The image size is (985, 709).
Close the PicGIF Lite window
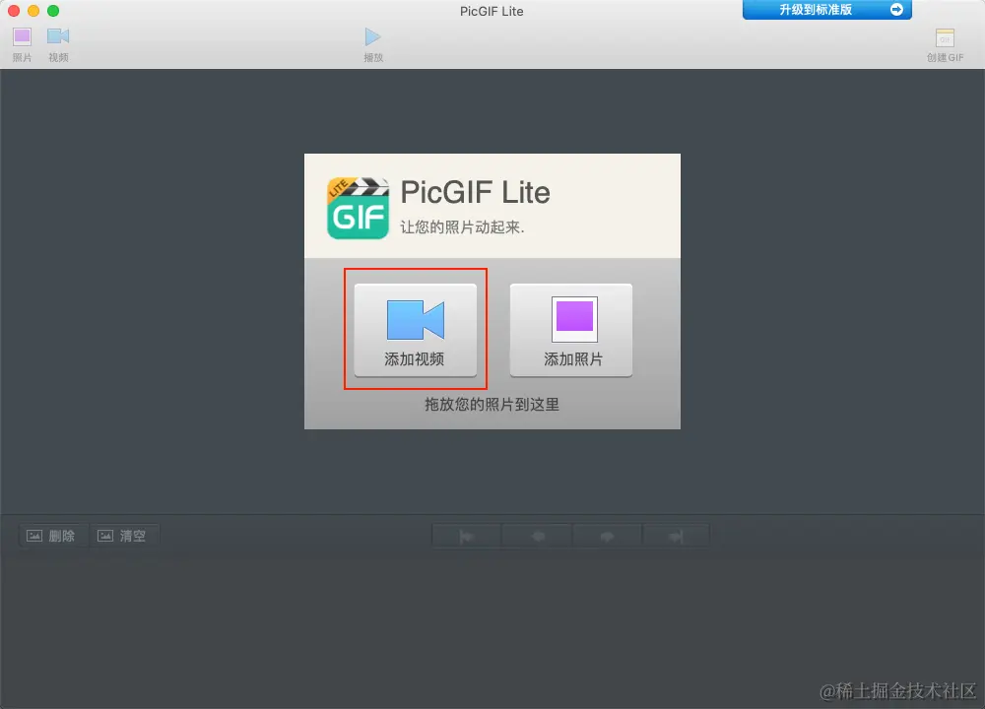[14, 11]
